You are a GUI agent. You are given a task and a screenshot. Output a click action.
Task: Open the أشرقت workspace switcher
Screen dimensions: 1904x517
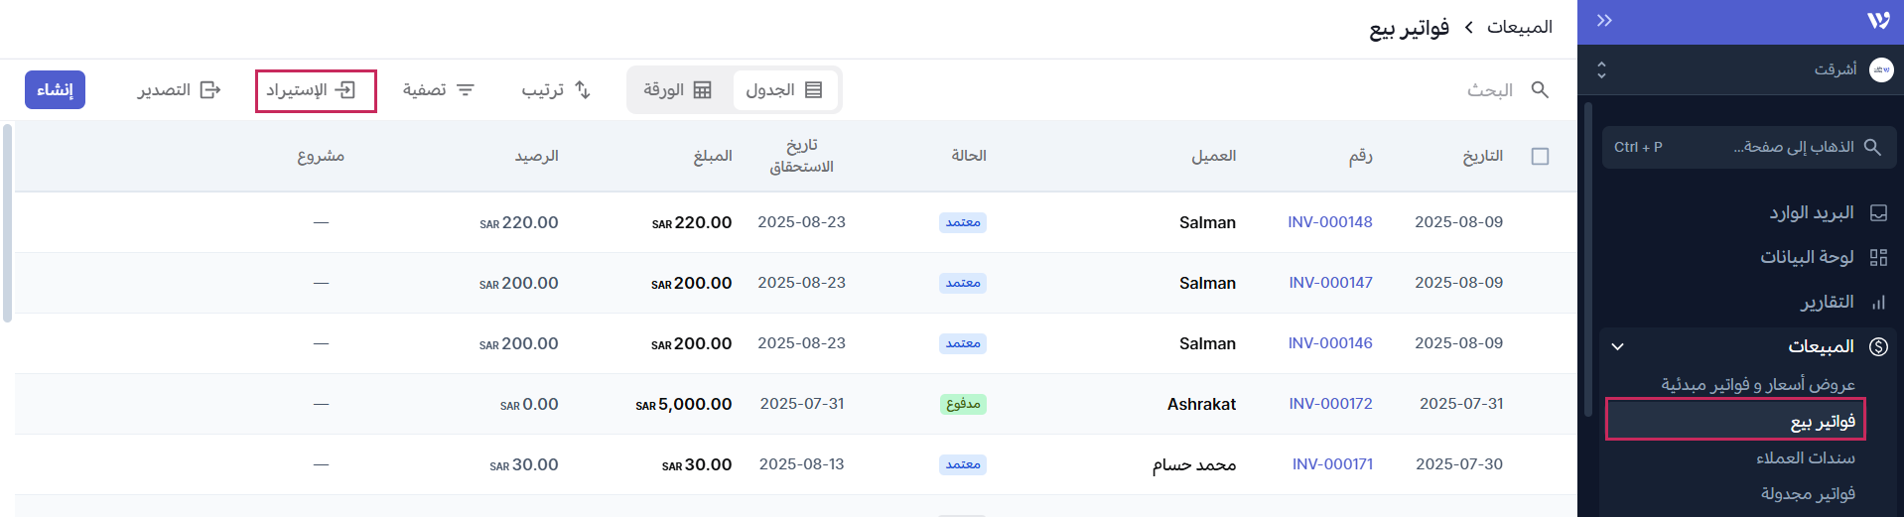pyautogui.click(x=1747, y=69)
